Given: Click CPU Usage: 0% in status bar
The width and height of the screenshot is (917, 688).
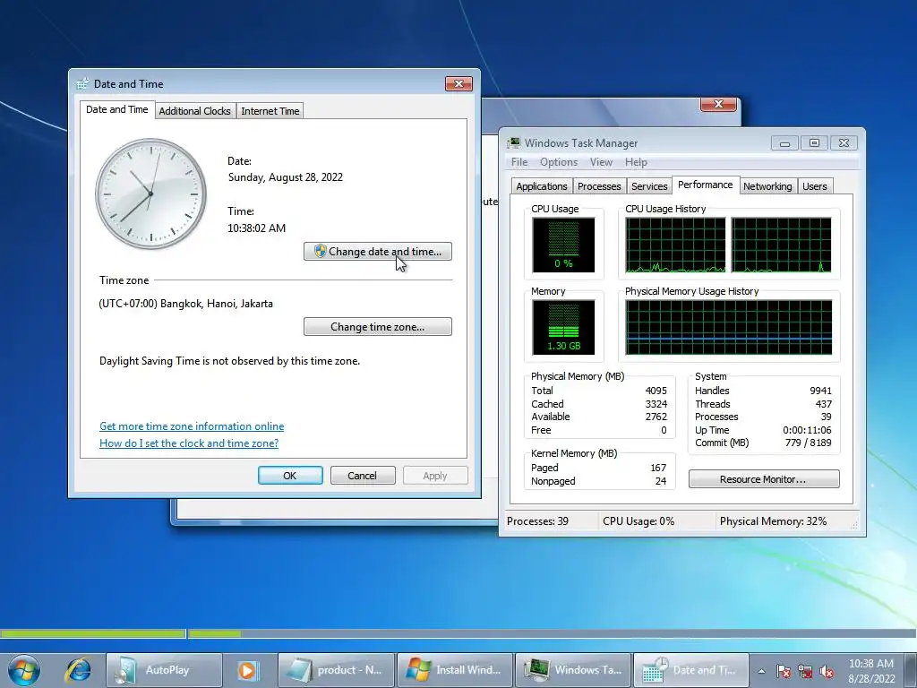Looking at the screenshot, I should tap(638, 521).
